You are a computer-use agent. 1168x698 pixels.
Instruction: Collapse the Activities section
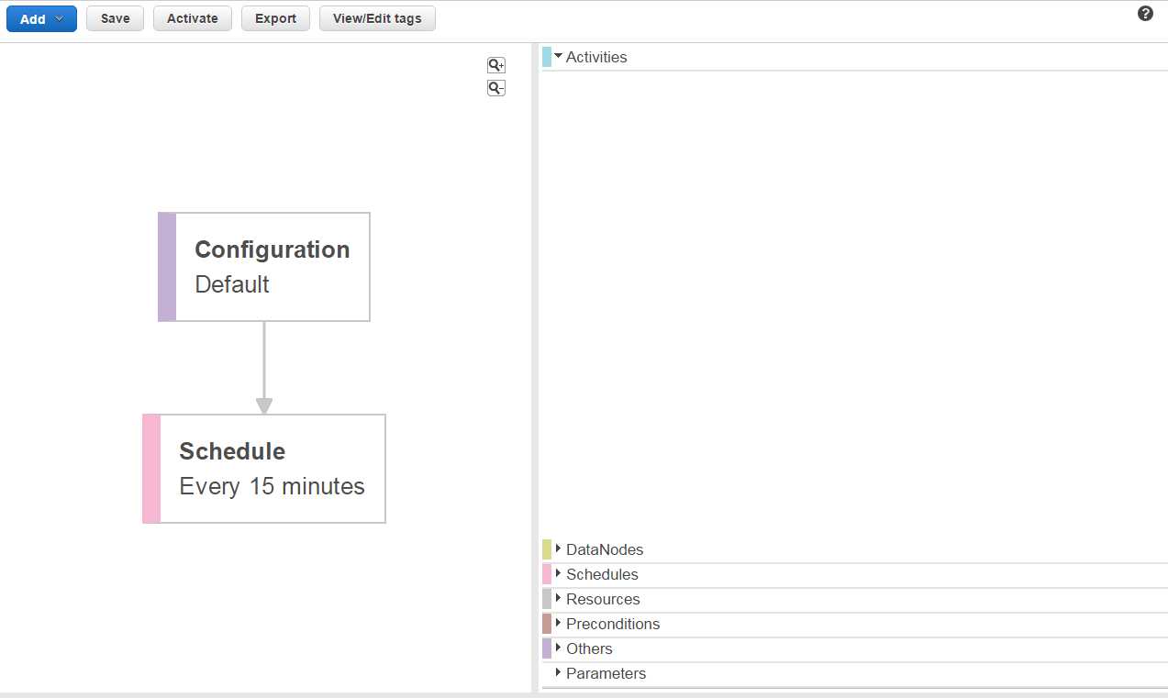click(x=595, y=57)
